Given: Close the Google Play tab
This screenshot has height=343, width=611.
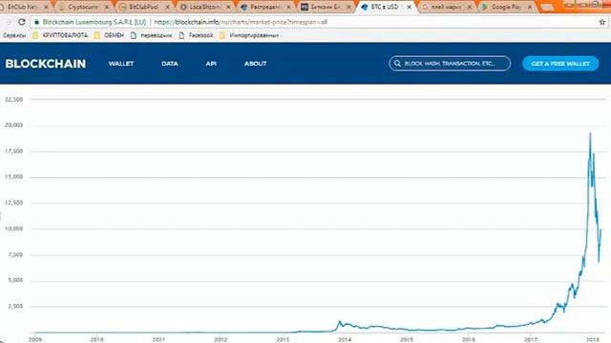Looking at the screenshot, I should click(530, 7).
